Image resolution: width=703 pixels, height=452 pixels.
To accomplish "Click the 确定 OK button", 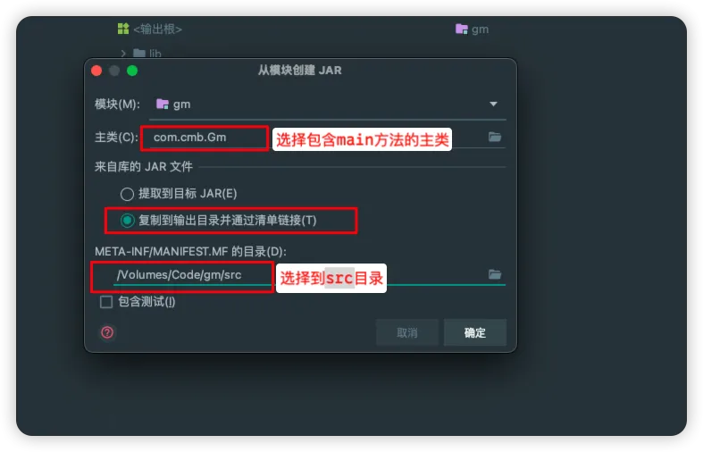I will pyautogui.click(x=475, y=332).
